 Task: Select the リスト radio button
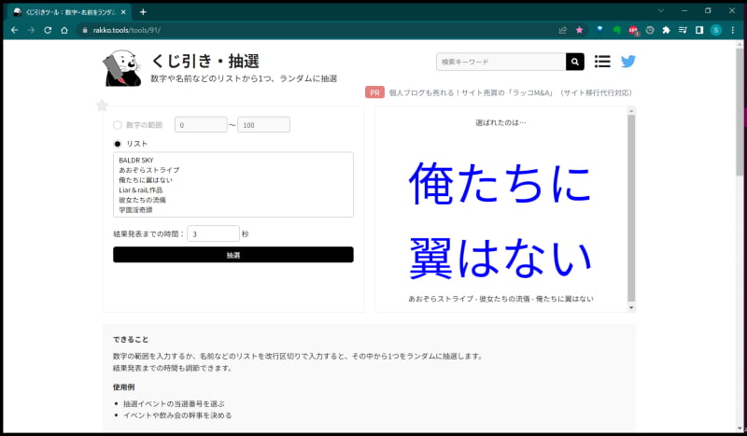(x=118, y=144)
